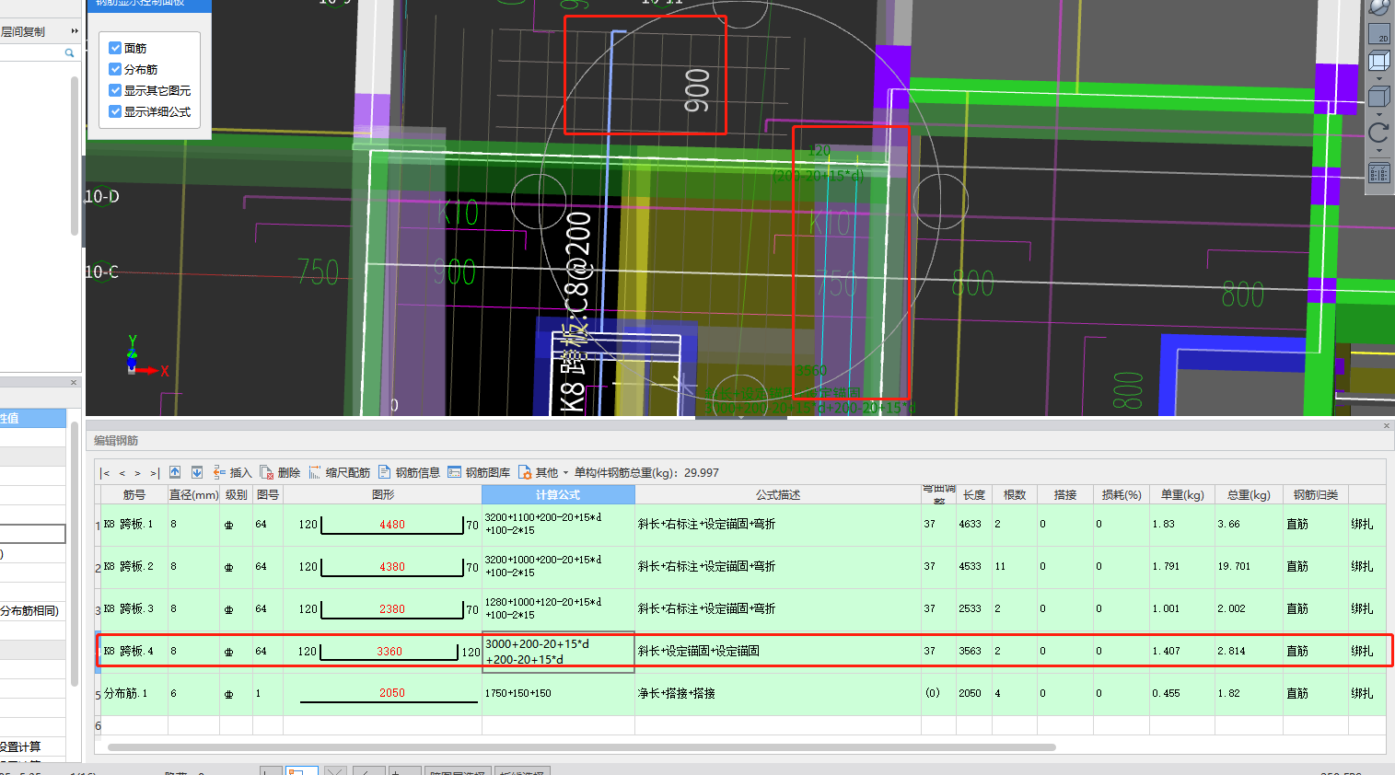The width and height of the screenshot is (1395, 775).
Task: Go to the previous rebar row
Action: click(122, 473)
